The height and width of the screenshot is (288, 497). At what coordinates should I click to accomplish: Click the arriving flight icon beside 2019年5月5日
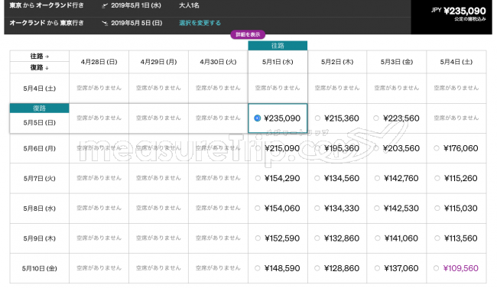pos(105,23)
